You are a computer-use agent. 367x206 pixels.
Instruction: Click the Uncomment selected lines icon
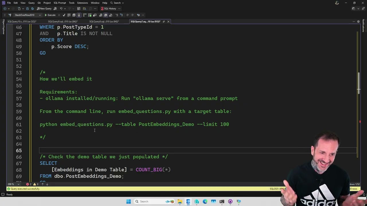(x=122, y=15)
